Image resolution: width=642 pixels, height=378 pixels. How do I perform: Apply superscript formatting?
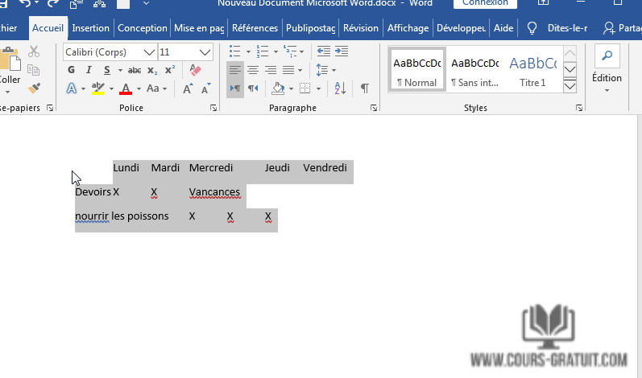pyautogui.click(x=169, y=70)
